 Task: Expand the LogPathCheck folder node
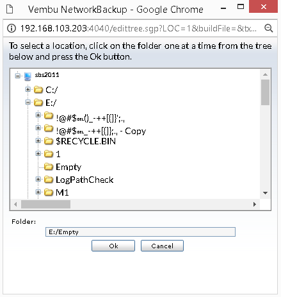click(38, 179)
